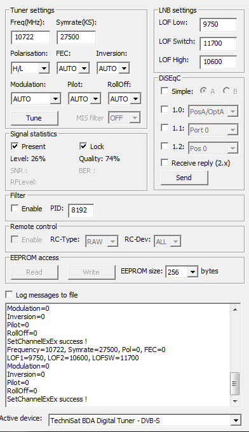Click the last 'SetChannelExEx success !' log line
This screenshot has width=249, height=432.
click(47, 399)
